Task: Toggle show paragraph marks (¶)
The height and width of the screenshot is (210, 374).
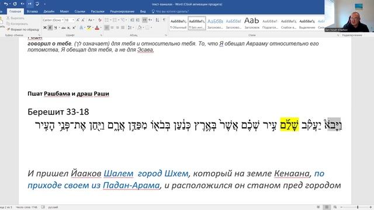Action: click(x=164, y=20)
